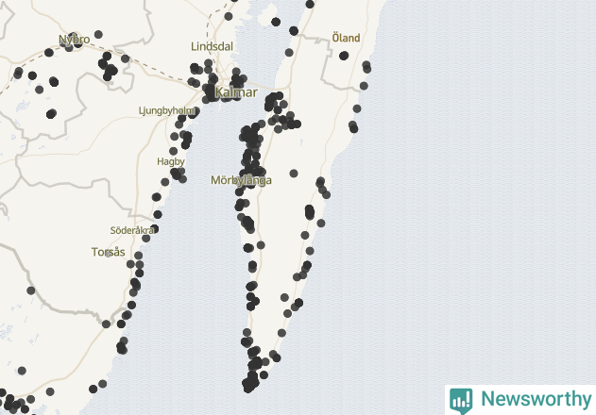Click the Newsworthy logo
Screen dimensions: 596x415
pyautogui.click(x=520, y=400)
